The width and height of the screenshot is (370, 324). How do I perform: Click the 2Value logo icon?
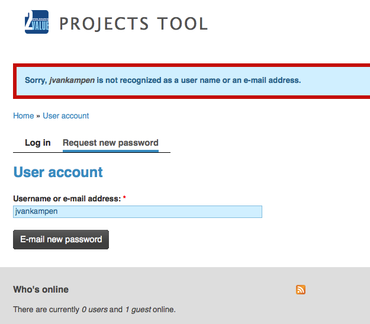click(x=37, y=22)
